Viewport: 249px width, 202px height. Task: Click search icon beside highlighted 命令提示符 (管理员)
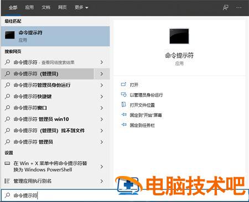tap(7, 74)
